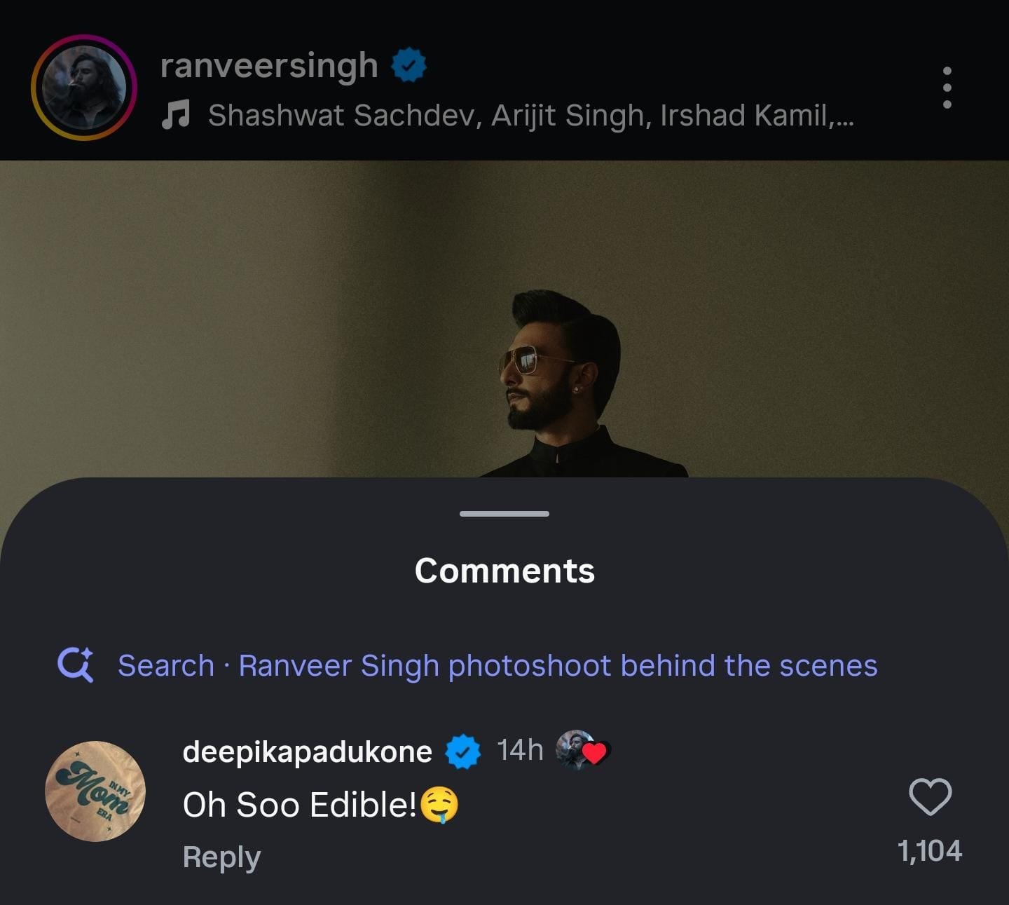This screenshot has width=1009, height=905.
Task: Tap the verified badge next to ranveersingh
Action: click(408, 65)
